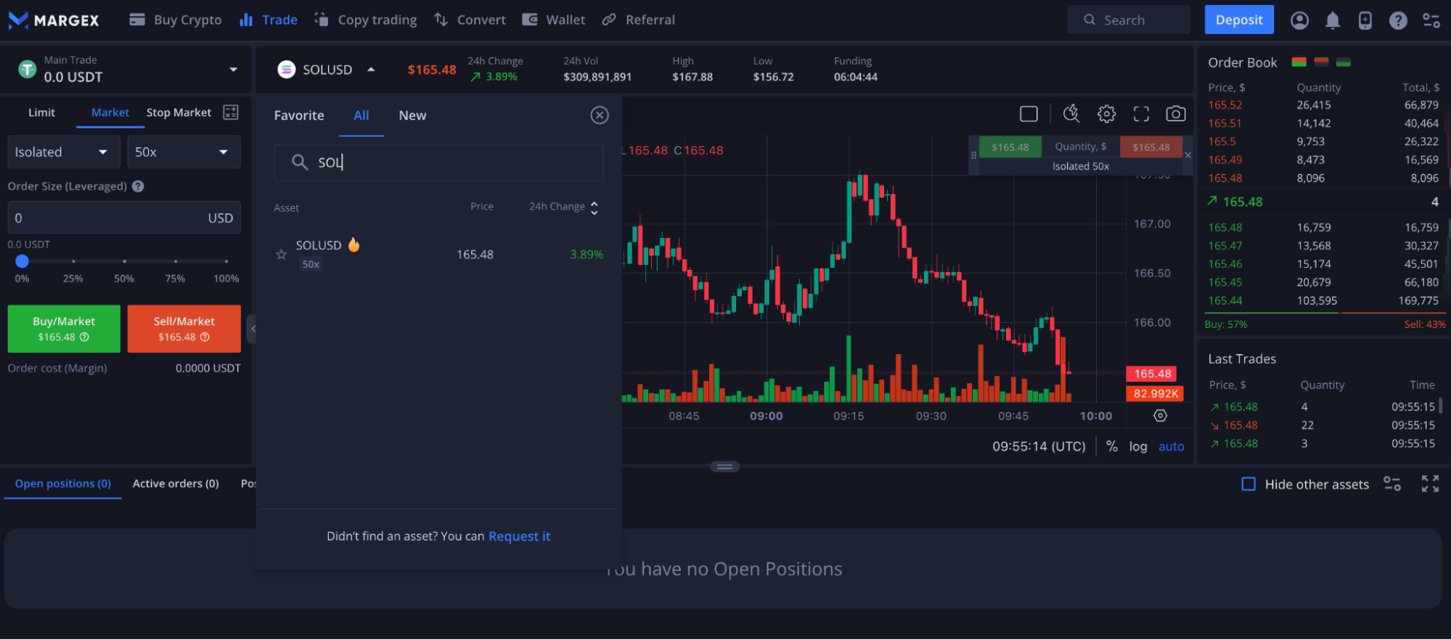1451x640 pixels.
Task: Toggle auto scale on the chart
Action: (x=1171, y=446)
